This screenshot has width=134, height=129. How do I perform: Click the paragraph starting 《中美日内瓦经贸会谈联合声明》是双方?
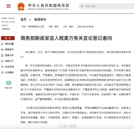point(76,115)
